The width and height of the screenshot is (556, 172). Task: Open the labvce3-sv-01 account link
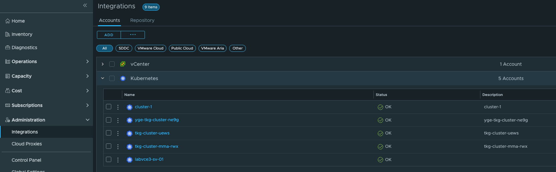pos(149,159)
